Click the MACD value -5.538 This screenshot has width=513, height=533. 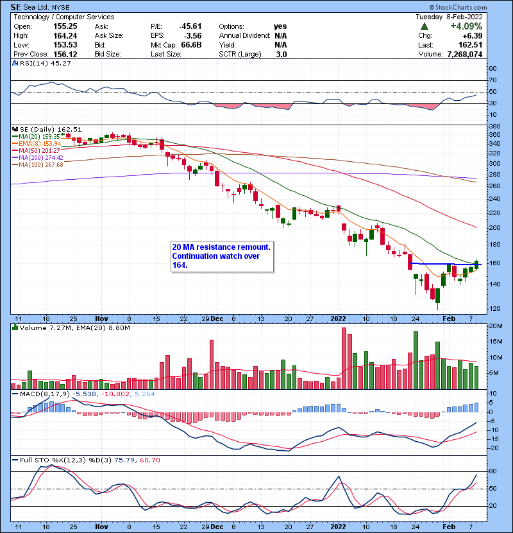(84, 394)
